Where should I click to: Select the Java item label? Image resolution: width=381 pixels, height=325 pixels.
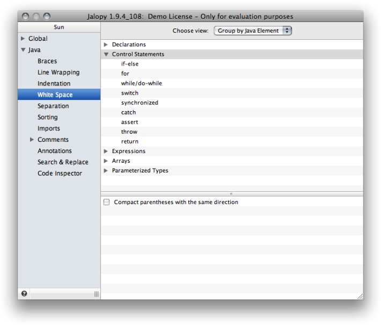coord(34,50)
